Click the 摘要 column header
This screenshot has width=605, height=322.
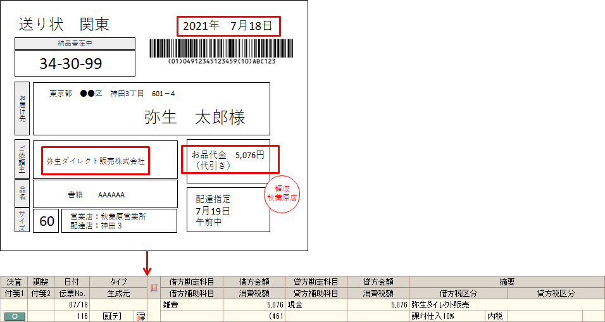click(x=506, y=282)
